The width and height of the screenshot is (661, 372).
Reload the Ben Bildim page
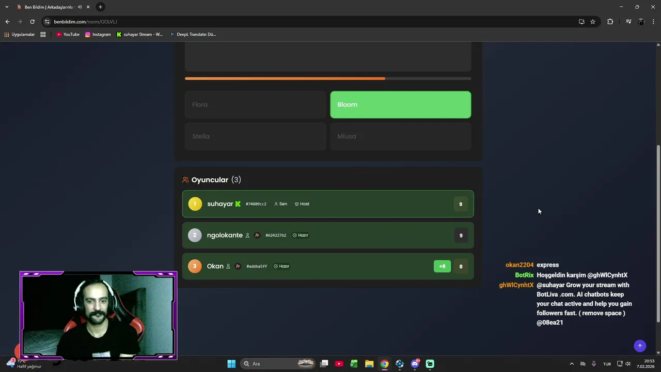[32, 22]
